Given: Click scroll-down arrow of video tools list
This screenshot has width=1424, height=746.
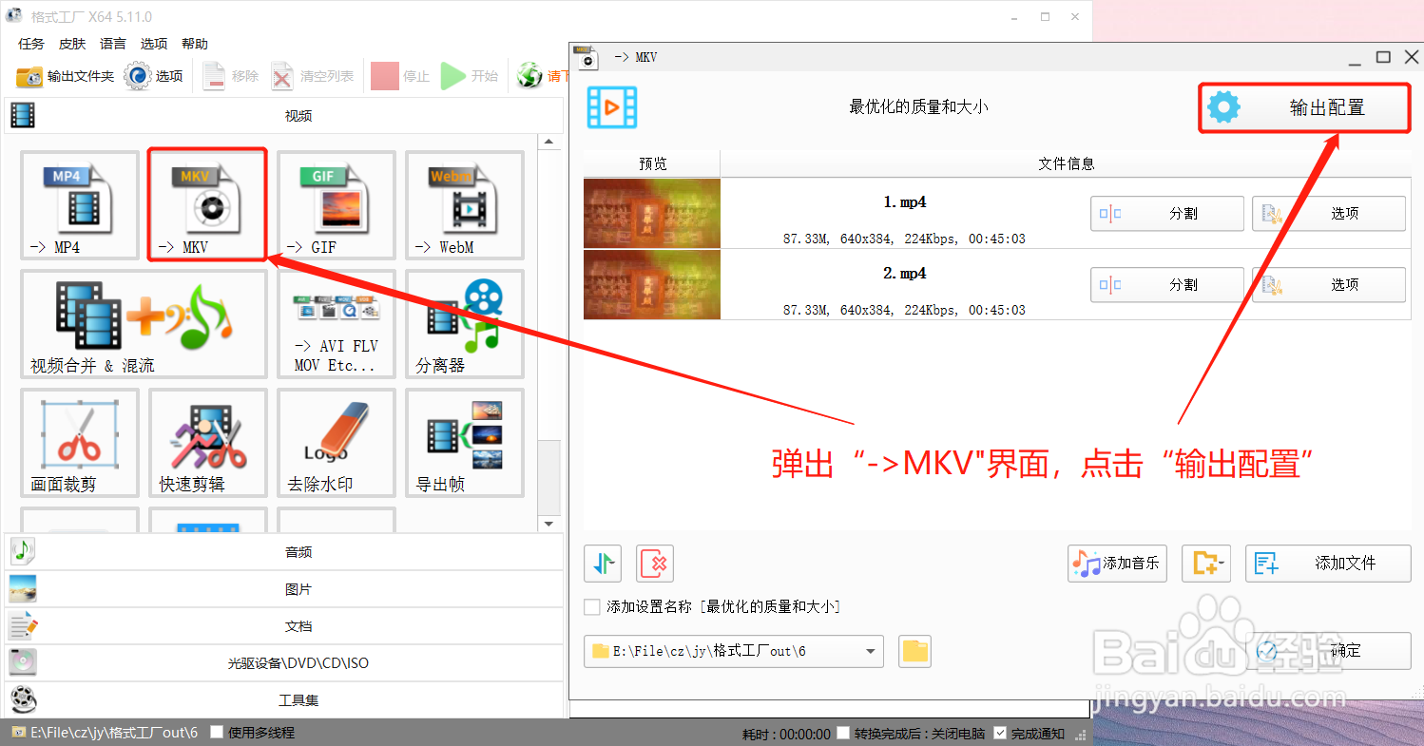Looking at the screenshot, I should coord(549,524).
